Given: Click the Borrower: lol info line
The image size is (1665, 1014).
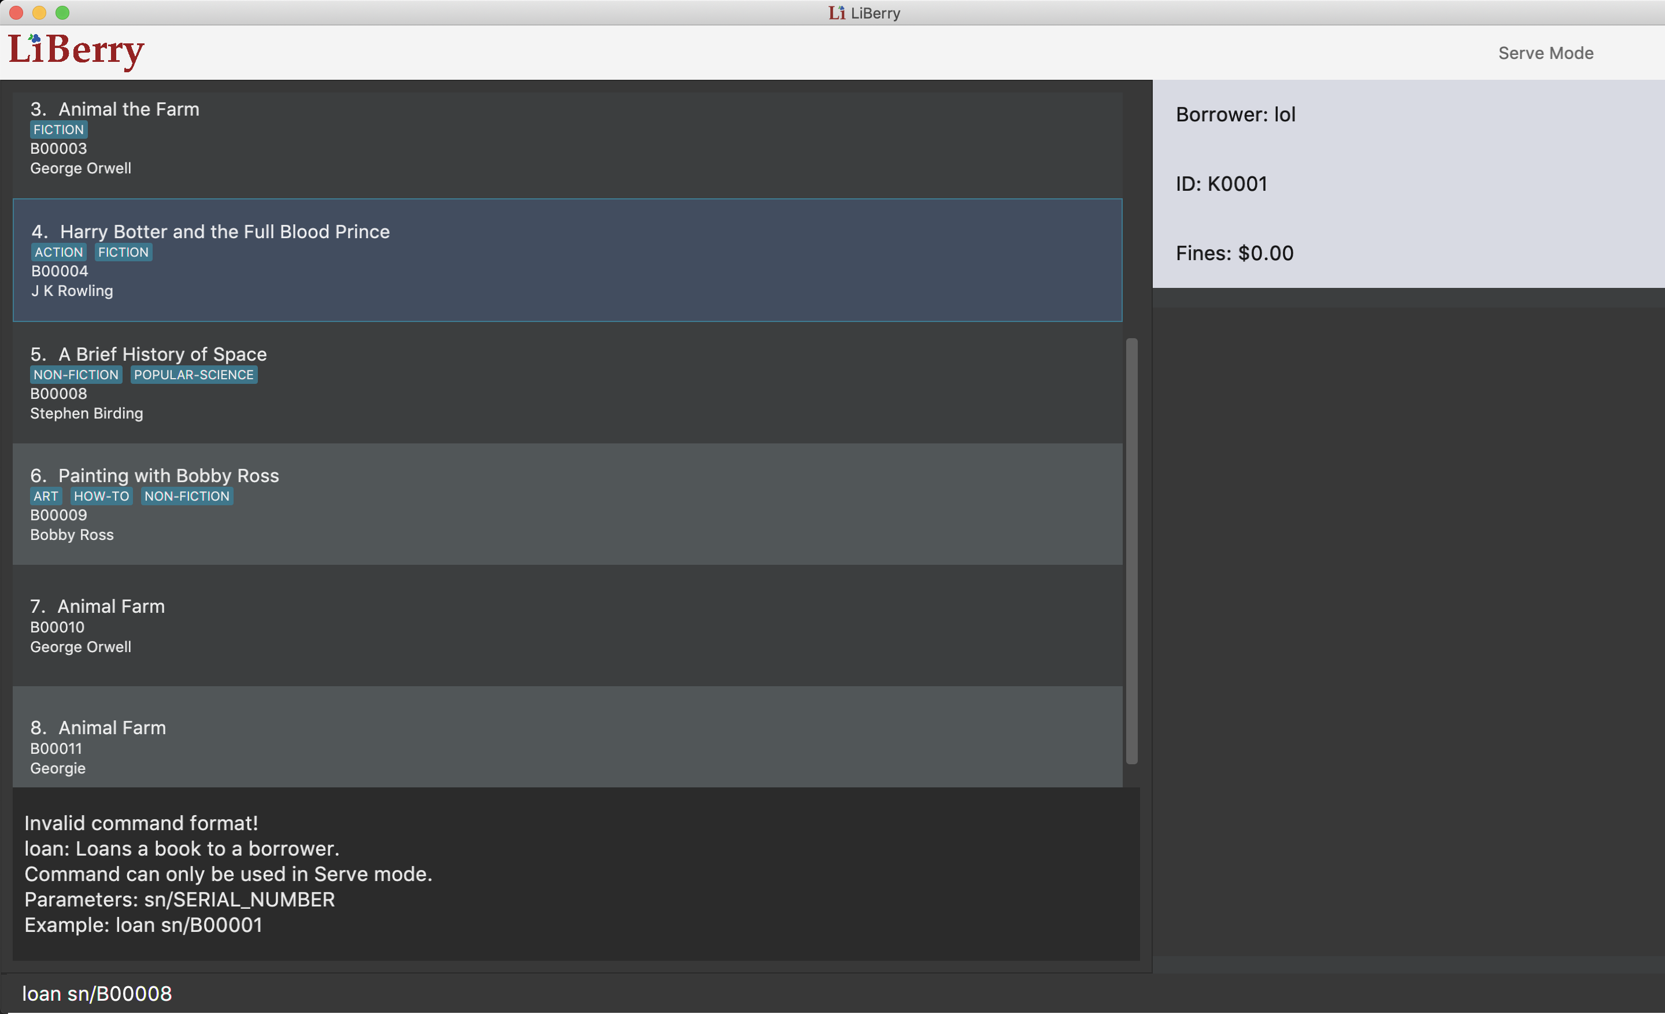Looking at the screenshot, I should point(1235,115).
